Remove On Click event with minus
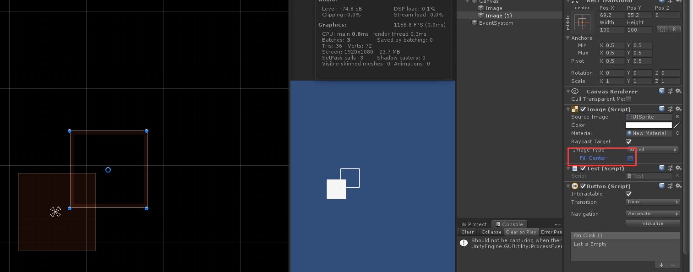The image size is (693, 272). click(673, 265)
